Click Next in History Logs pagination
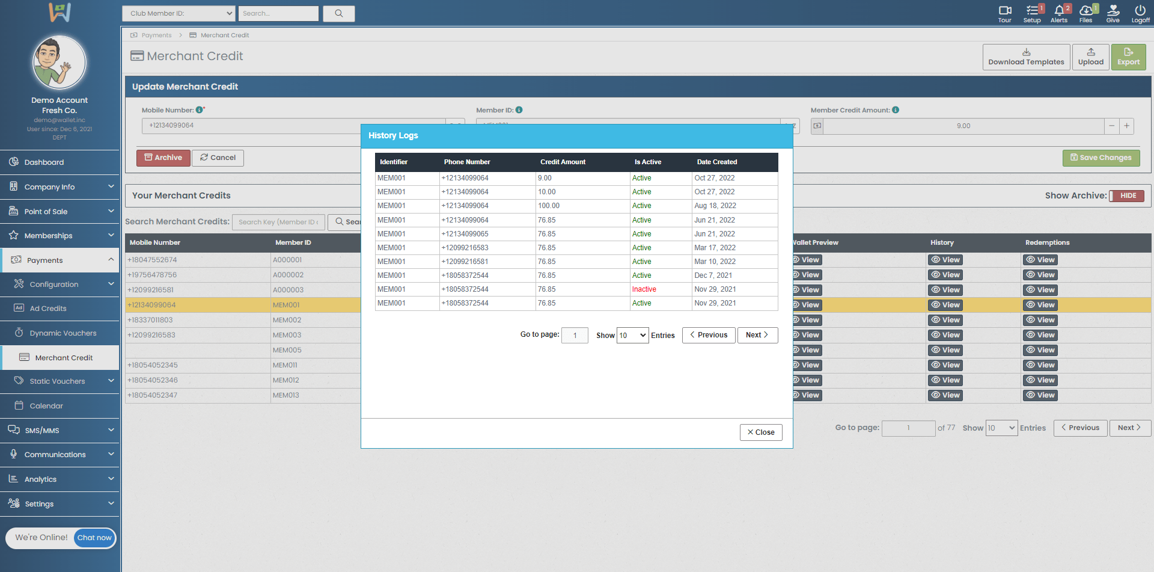The width and height of the screenshot is (1154, 572). coord(757,335)
